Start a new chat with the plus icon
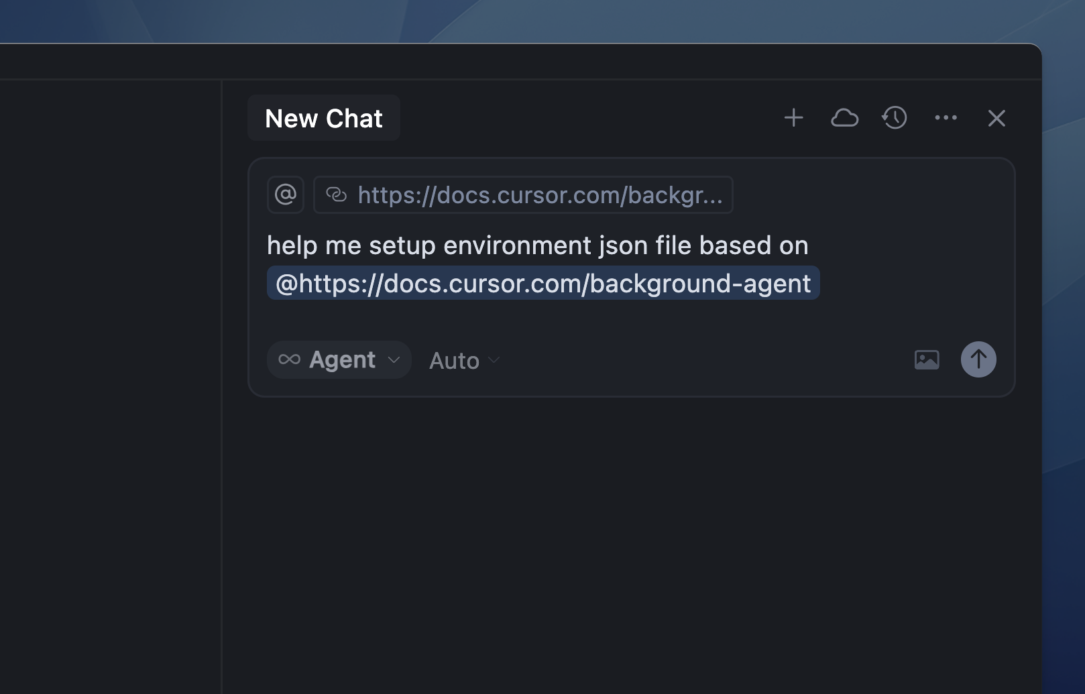 point(793,118)
